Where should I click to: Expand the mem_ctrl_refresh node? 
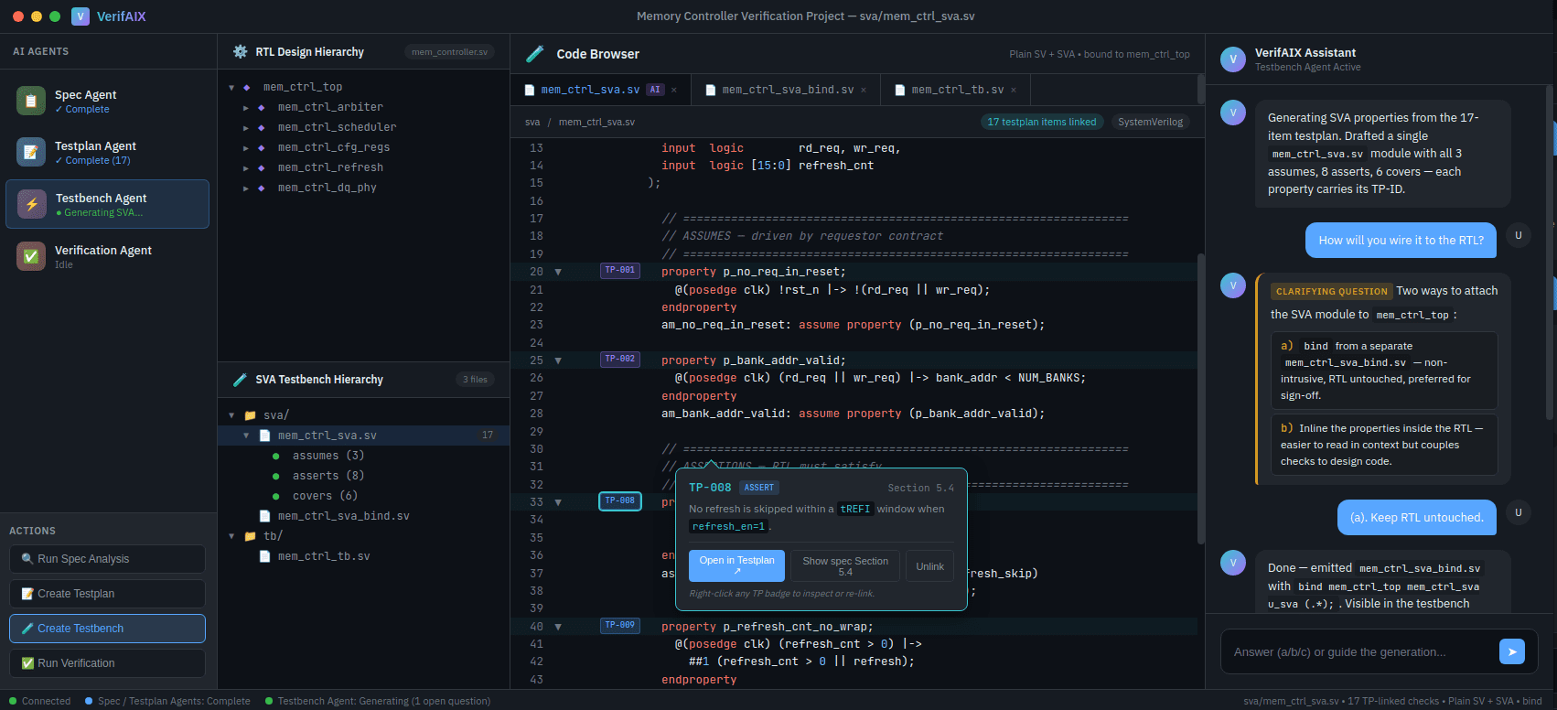pyautogui.click(x=246, y=168)
